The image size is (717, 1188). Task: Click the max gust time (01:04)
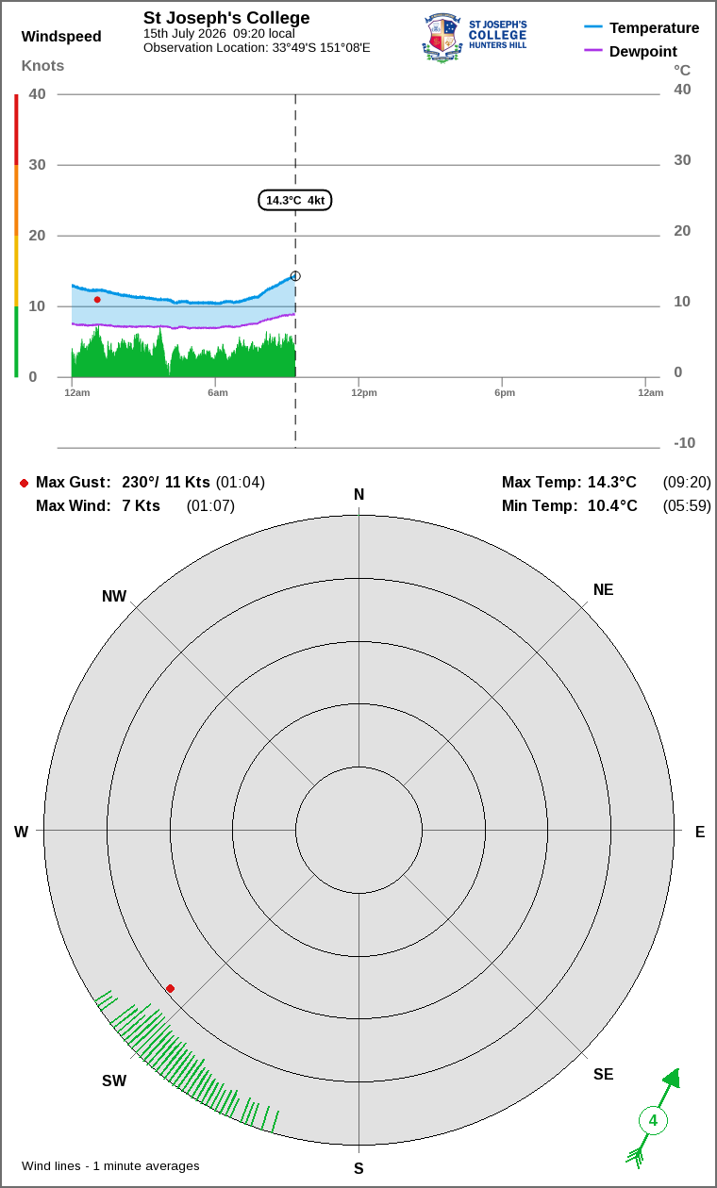point(241,482)
